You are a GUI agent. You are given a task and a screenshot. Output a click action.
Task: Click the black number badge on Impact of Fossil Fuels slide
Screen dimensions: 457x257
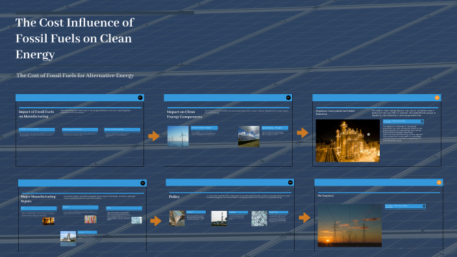(x=140, y=97)
